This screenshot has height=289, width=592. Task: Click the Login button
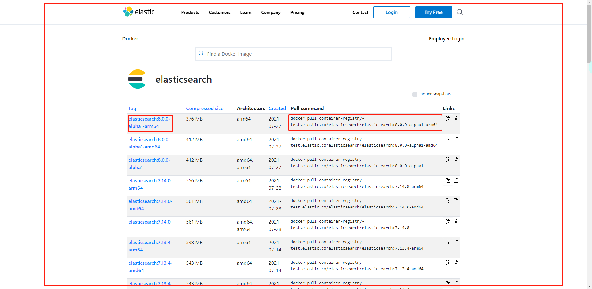click(x=392, y=12)
